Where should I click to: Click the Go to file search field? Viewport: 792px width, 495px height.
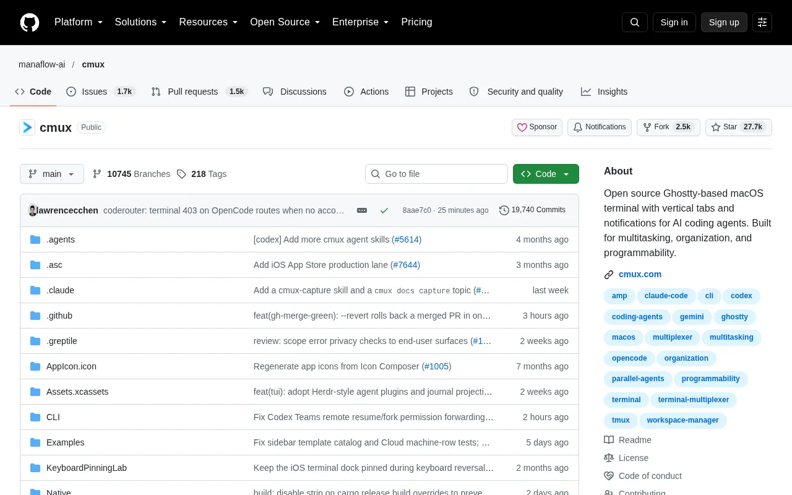pos(436,174)
